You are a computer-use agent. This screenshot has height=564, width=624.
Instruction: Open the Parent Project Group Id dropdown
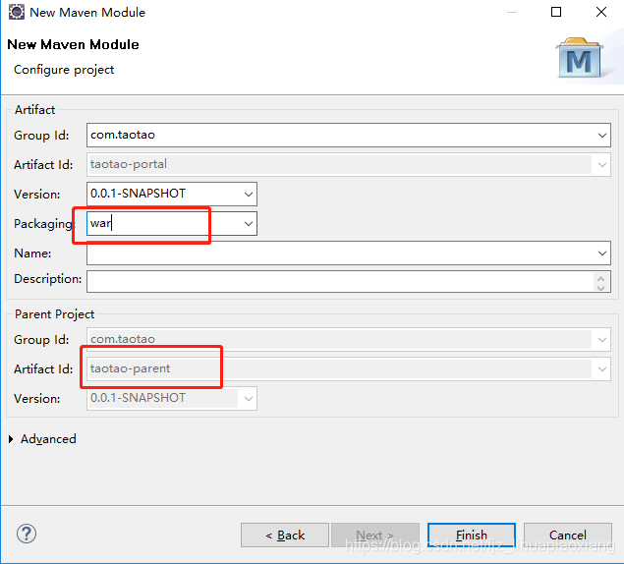click(601, 340)
